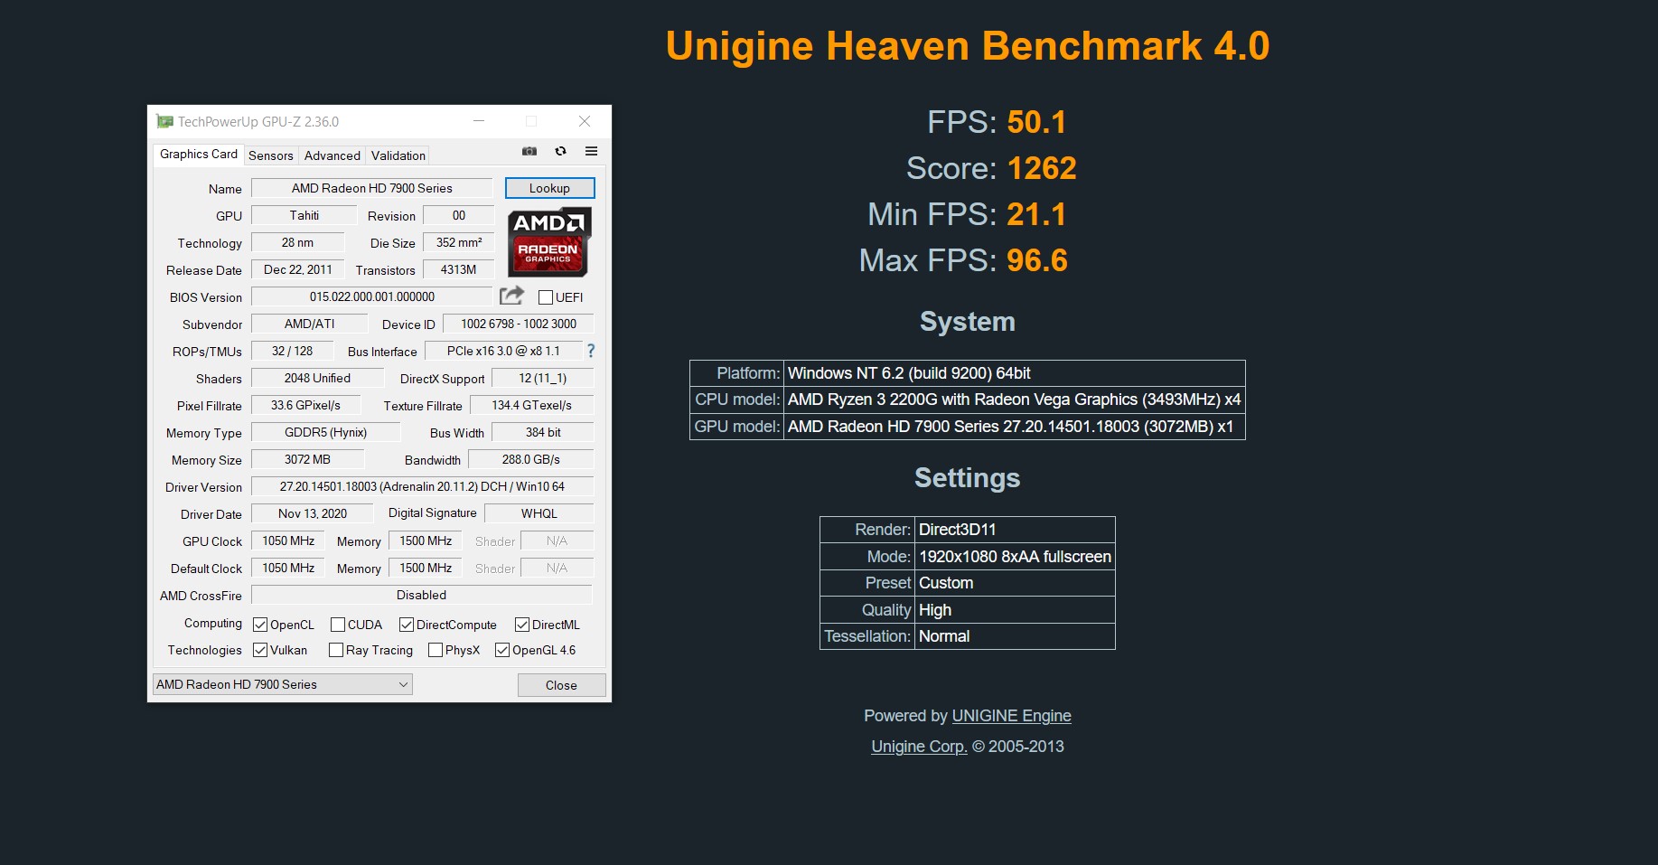Toggle the PhysX checkbox
1658x865 pixels.
click(436, 650)
